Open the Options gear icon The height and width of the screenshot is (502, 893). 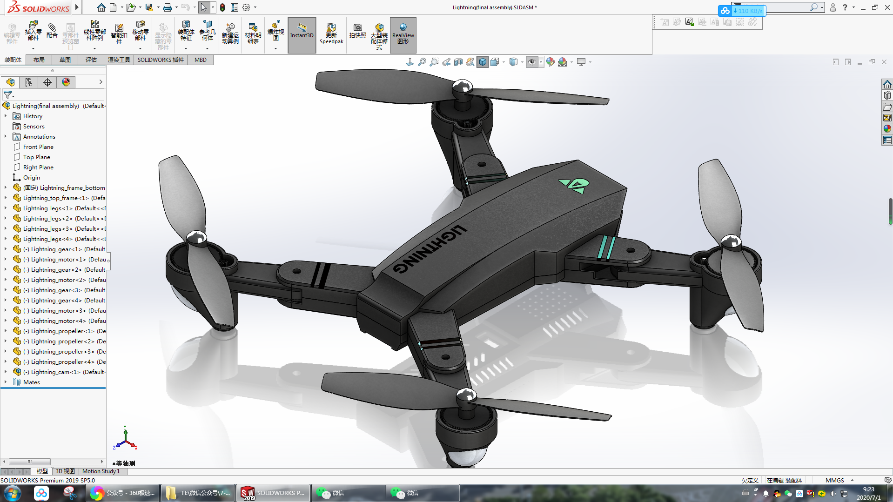tap(246, 7)
